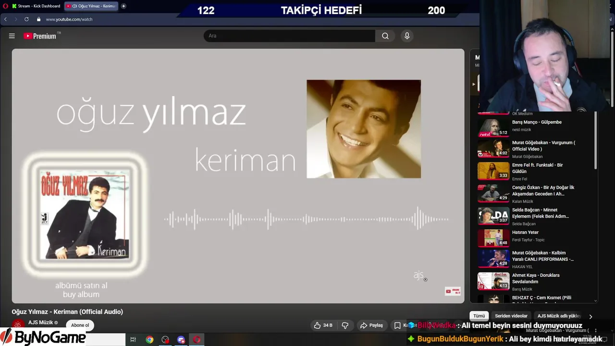Click the search magnifier button
The height and width of the screenshot is (346, 615).
385,36
